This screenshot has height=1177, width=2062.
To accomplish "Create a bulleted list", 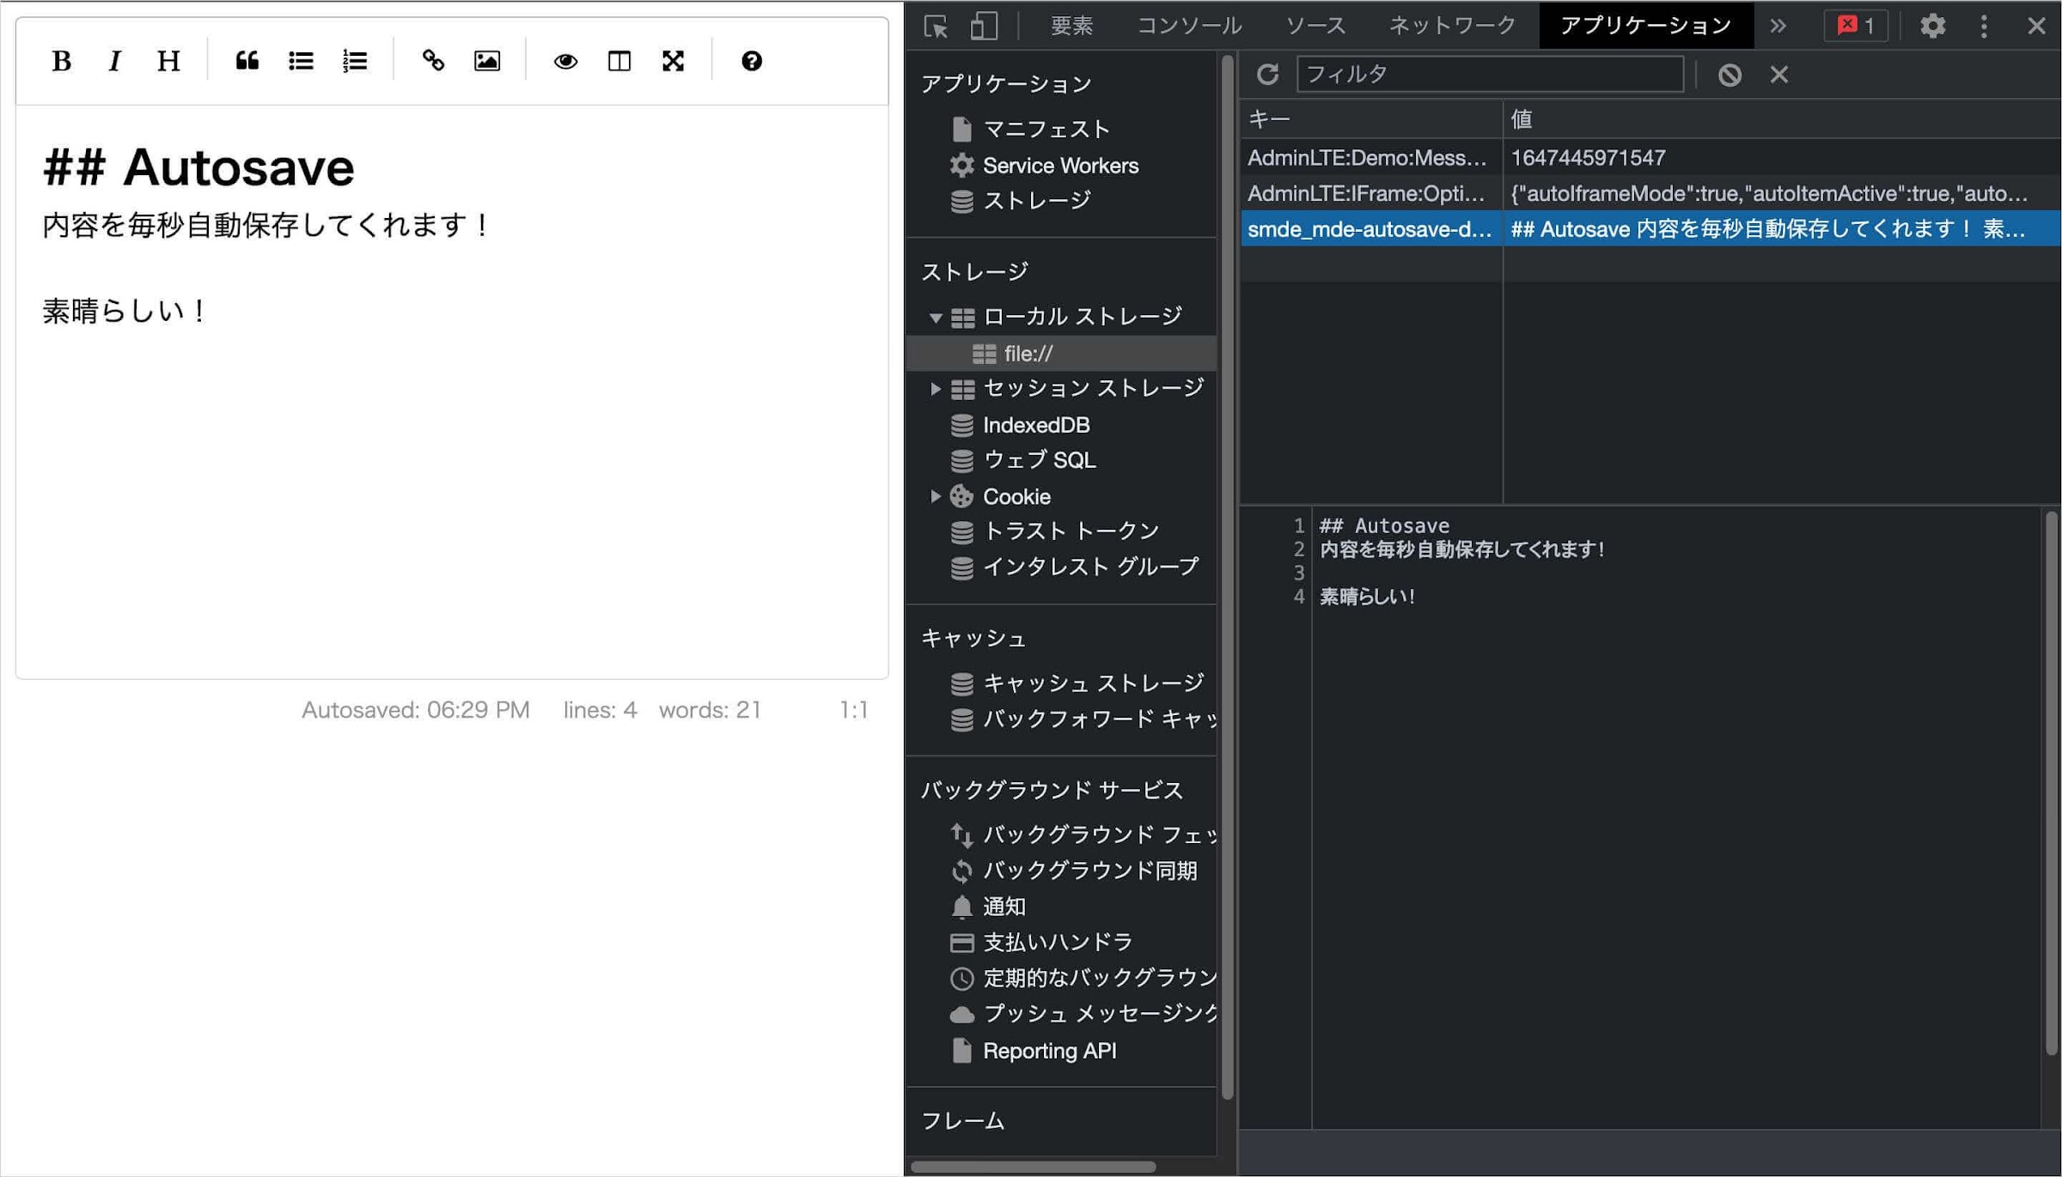I will 301,61.
